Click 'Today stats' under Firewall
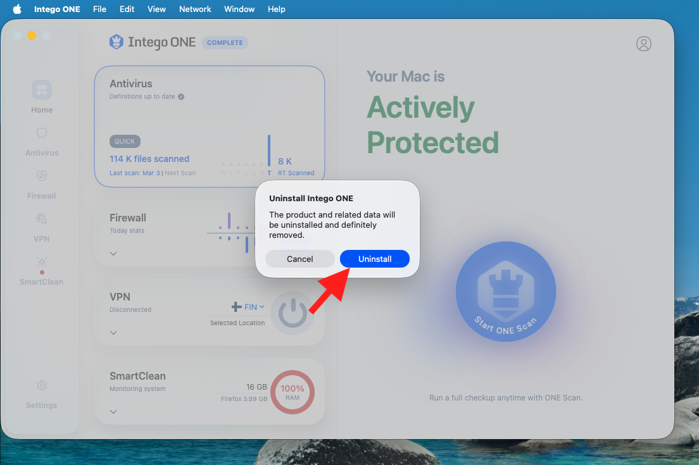Screen dimensions: 699x465 [x=127, y=231]
